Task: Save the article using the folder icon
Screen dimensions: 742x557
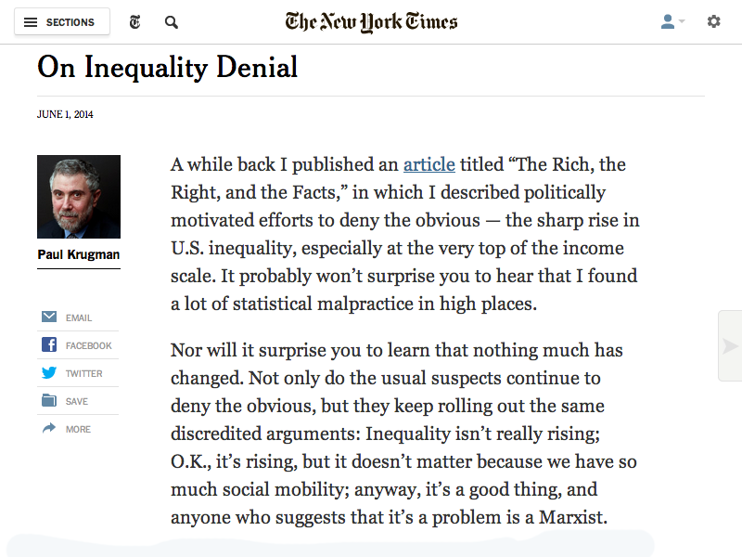Action: [48, 400]
